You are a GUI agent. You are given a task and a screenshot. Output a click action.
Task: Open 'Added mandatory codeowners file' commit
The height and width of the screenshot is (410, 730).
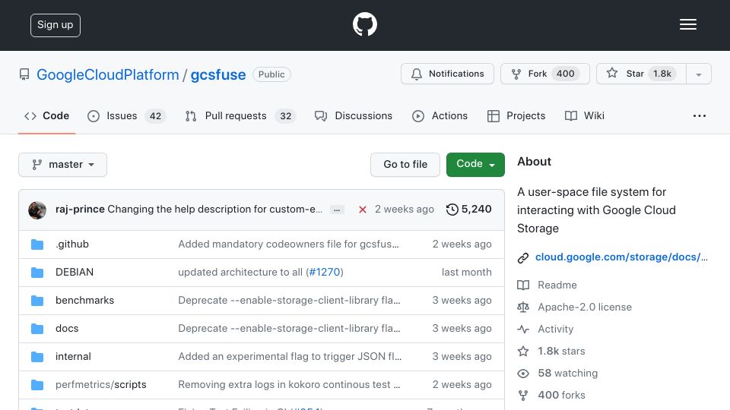click(x=289, y=244)
